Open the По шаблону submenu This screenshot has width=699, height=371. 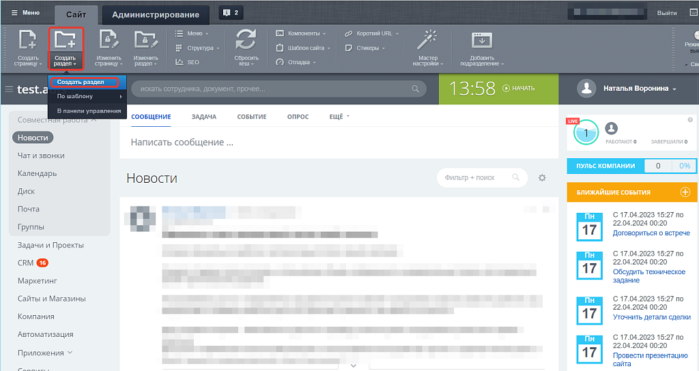(x=87, y=96)
